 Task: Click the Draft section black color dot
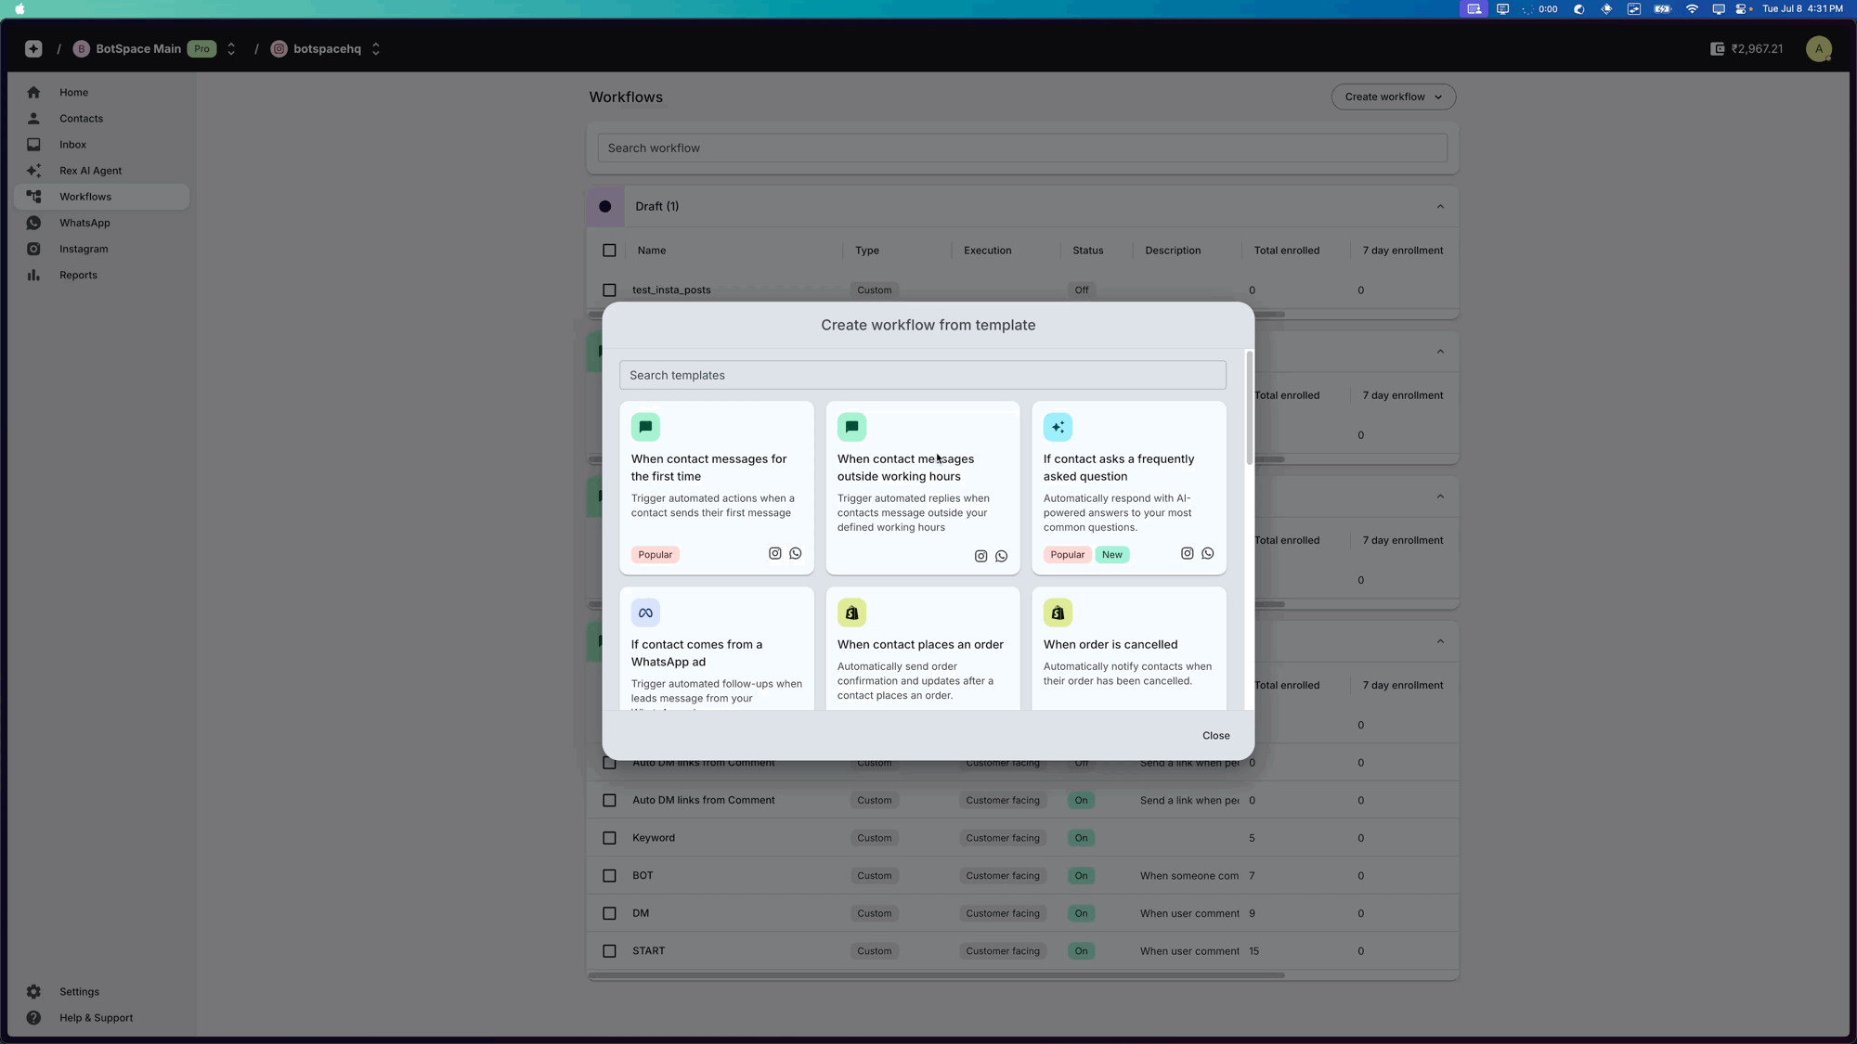604,206
